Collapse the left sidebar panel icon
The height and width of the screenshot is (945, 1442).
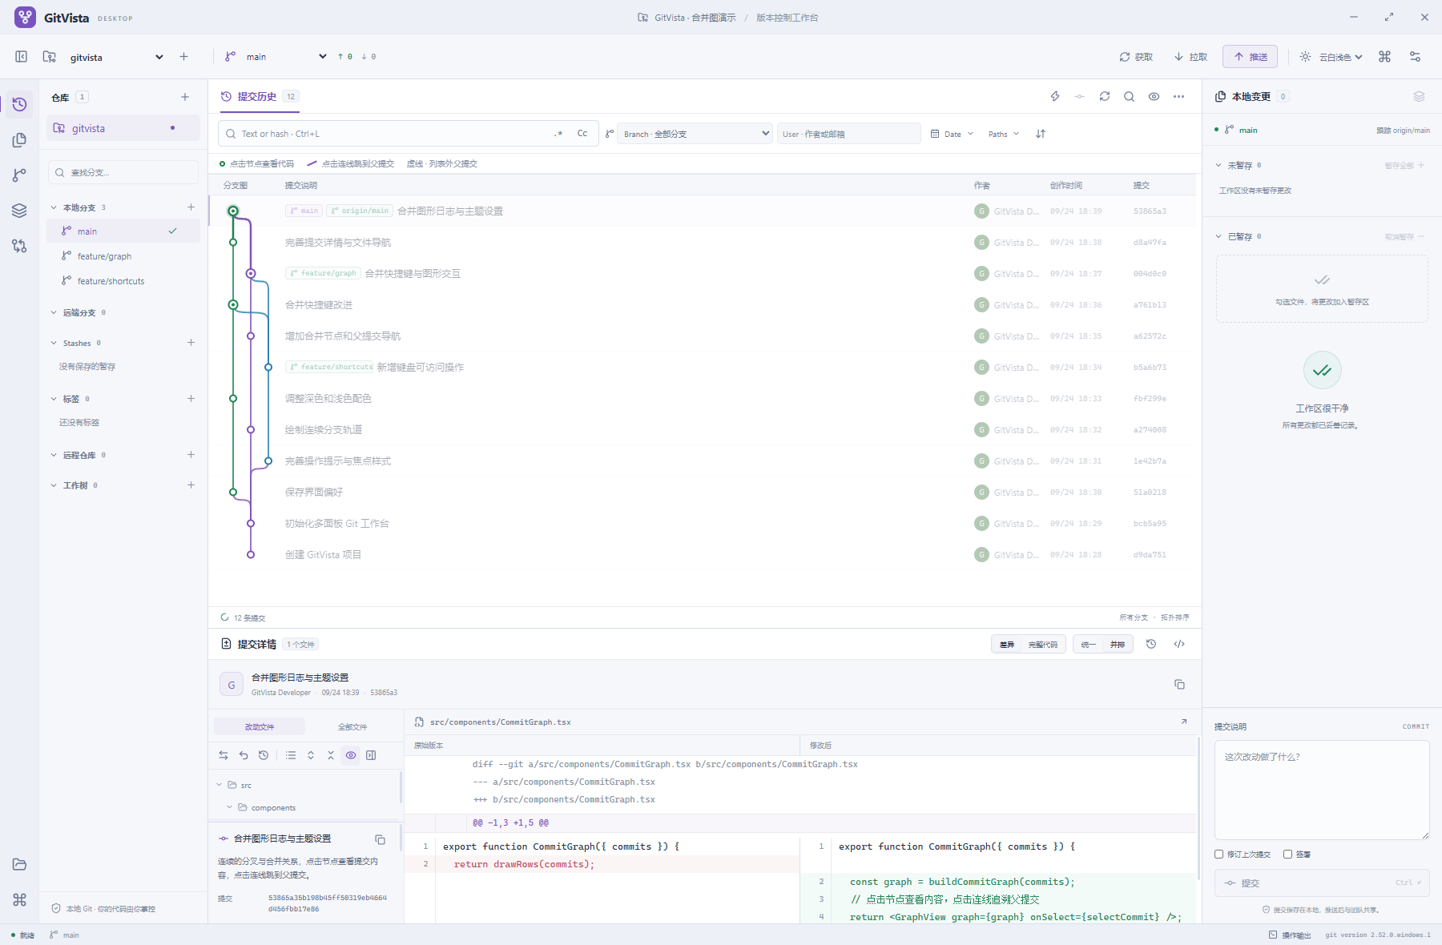click(x=22, y=57)
